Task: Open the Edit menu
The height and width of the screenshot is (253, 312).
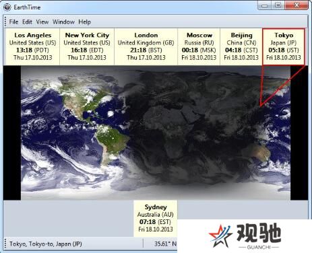Action: pyautogui.click(x=27, y=22)
